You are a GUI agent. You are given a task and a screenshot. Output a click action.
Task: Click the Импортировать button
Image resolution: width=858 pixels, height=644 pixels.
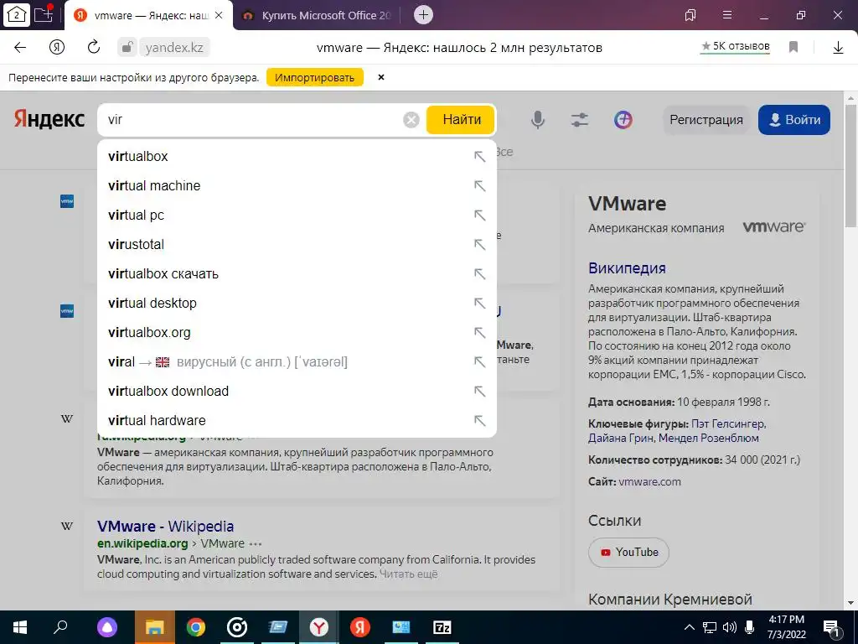315,77
